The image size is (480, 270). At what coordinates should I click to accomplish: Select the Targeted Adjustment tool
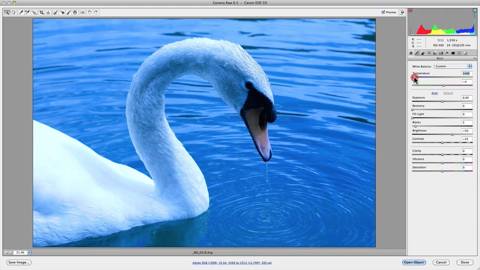pyautogui.click(x=34, y=12)
